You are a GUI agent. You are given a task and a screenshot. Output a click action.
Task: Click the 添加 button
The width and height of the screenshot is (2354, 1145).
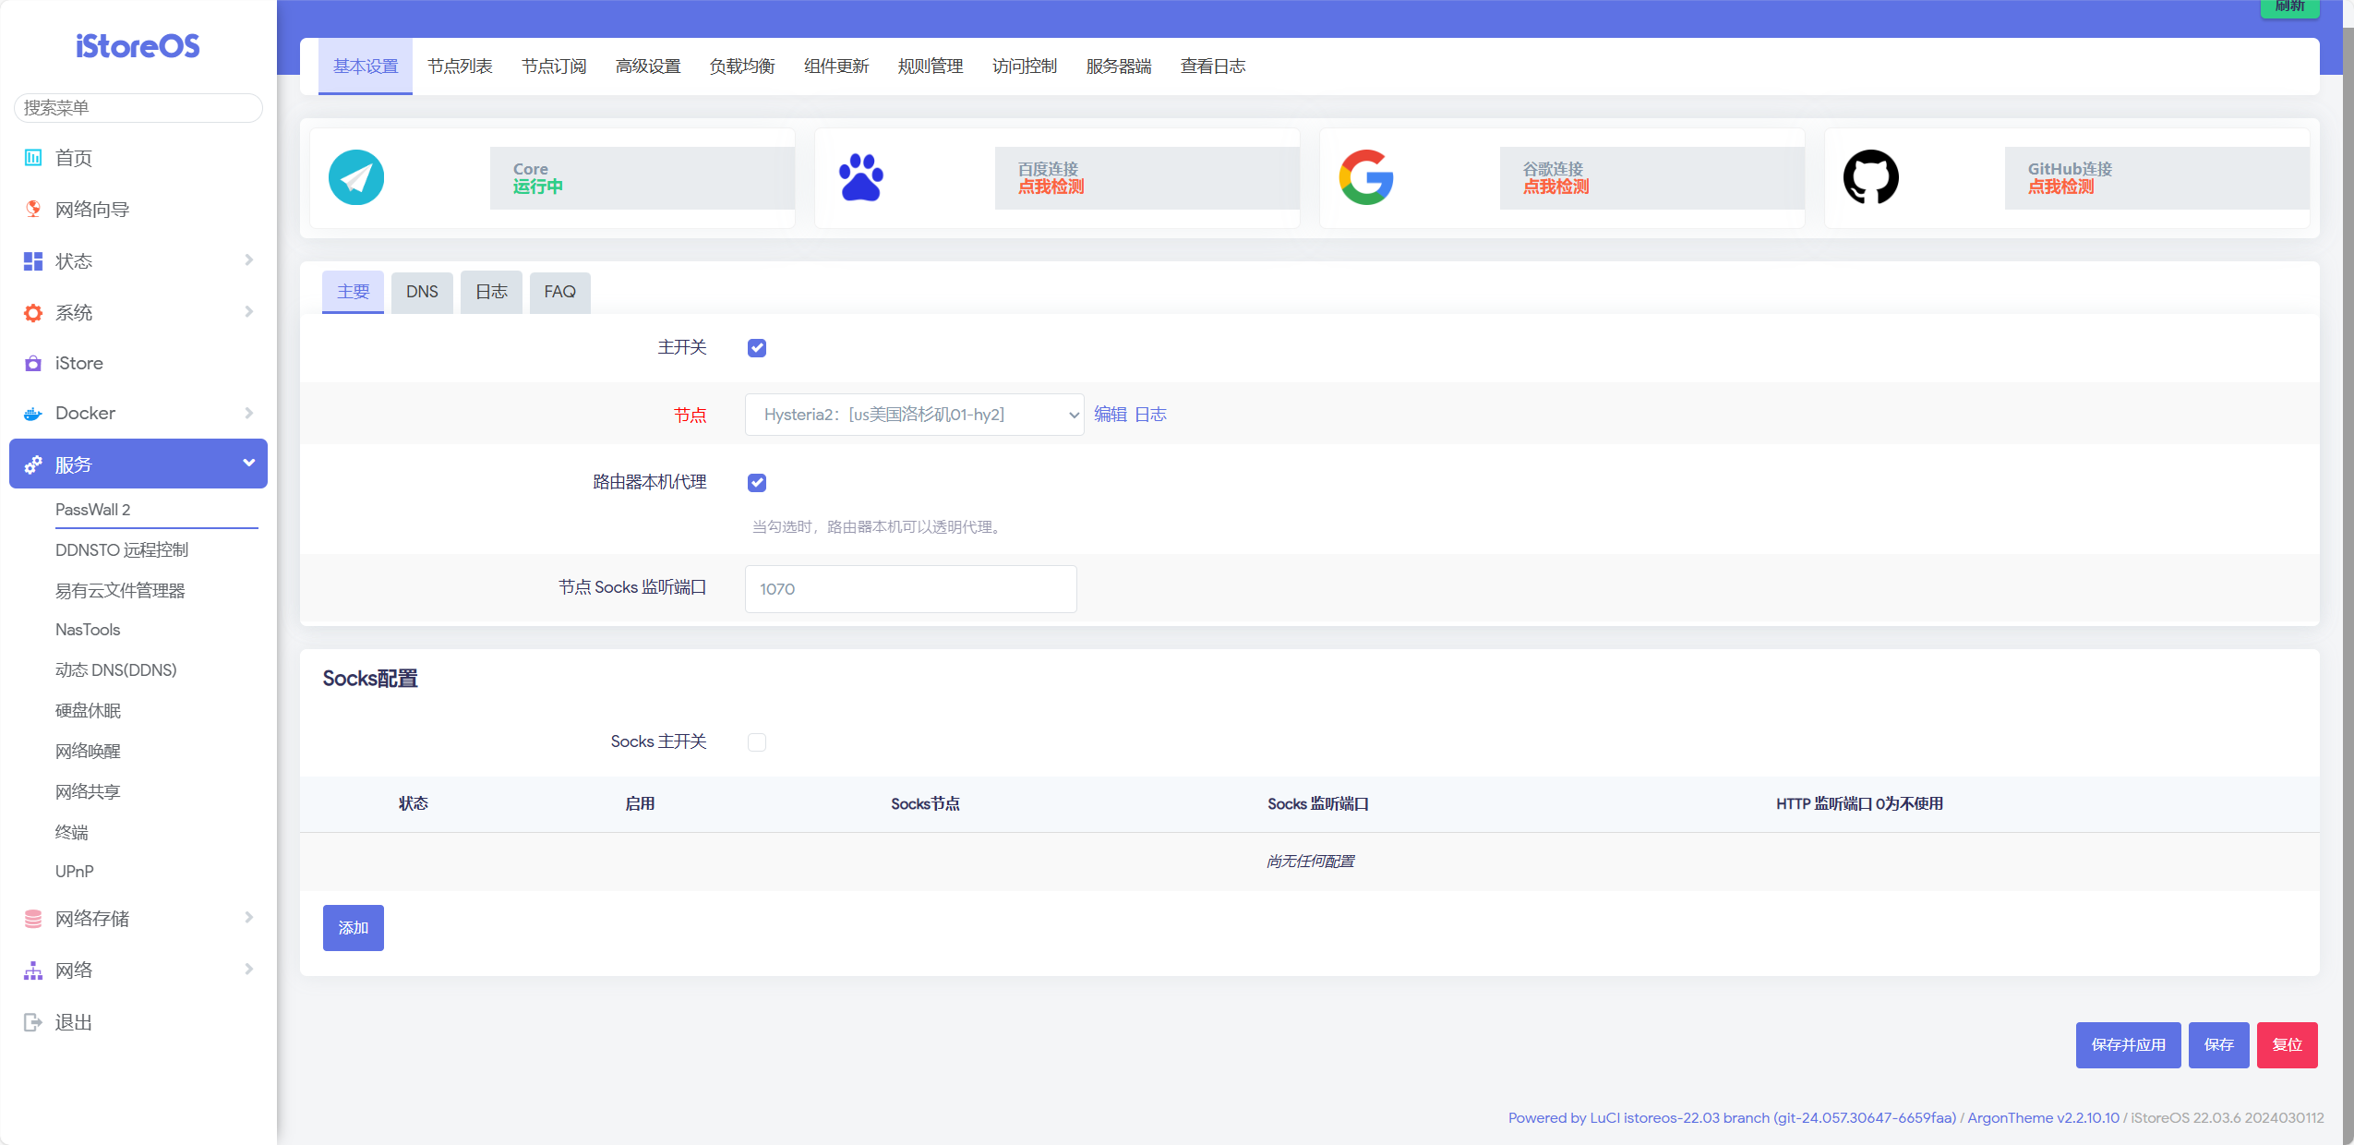[354, 928]
